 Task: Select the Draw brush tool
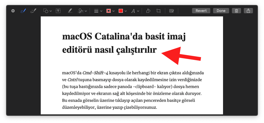[33, 11]
